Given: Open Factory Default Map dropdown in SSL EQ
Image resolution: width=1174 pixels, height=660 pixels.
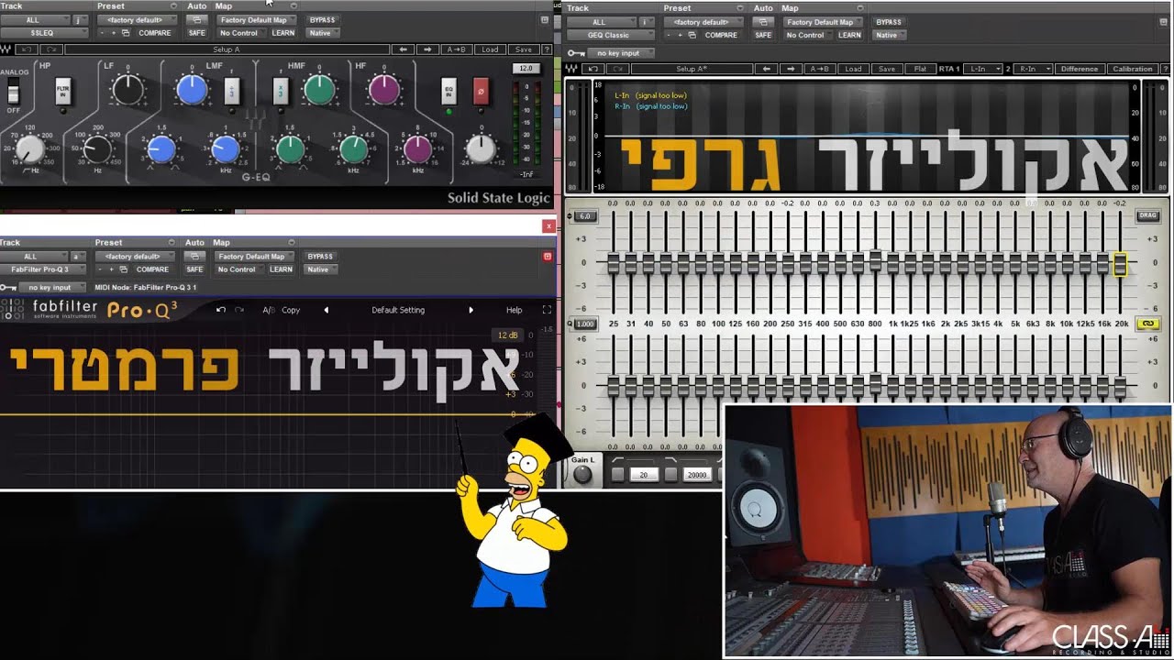Looking at the screenshot, I should click(257, 20).
